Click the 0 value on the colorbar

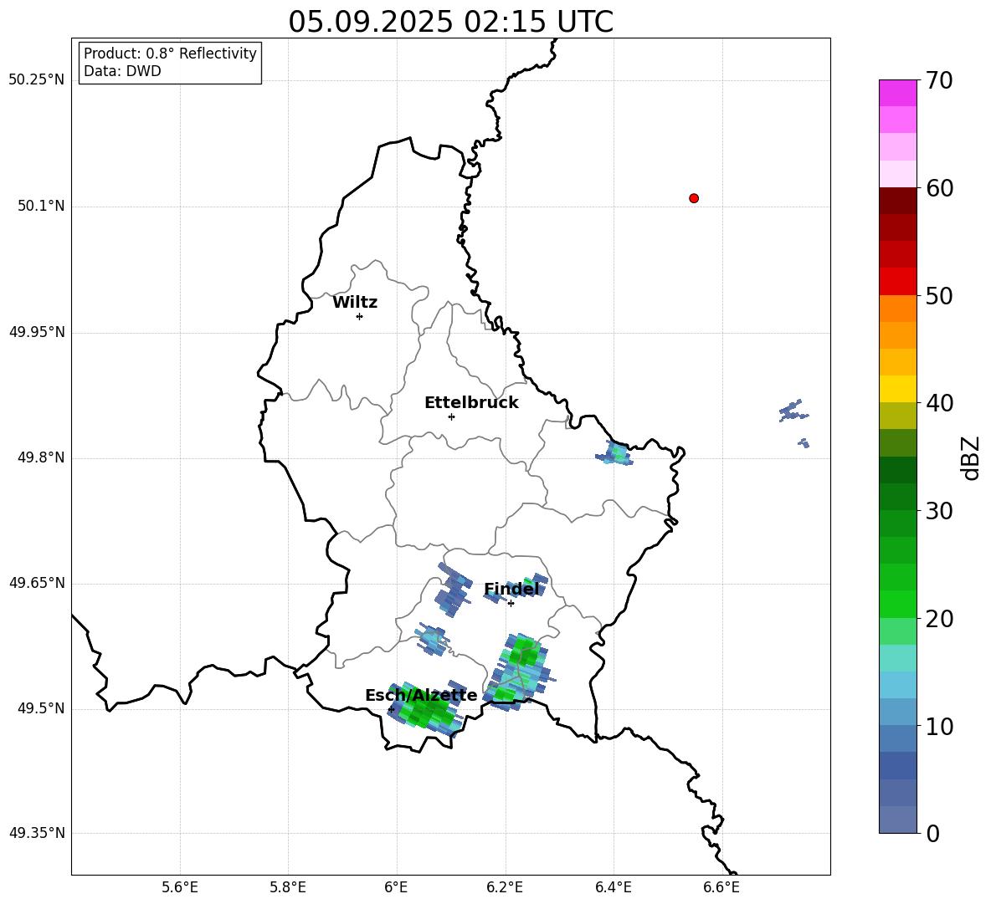(933, 834)
